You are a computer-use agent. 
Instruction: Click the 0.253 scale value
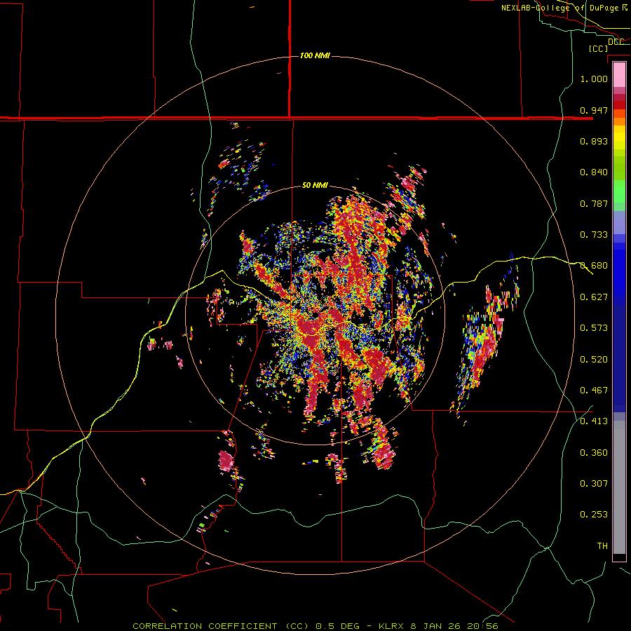pyautogui.click(x=594, y=515)
